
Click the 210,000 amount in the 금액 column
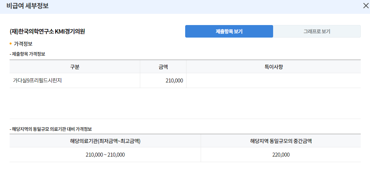click(174, 81)
